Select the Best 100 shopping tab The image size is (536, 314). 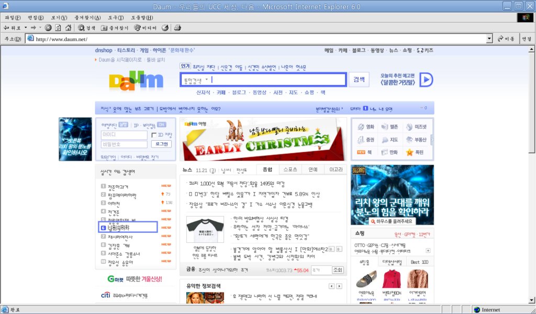419,262
